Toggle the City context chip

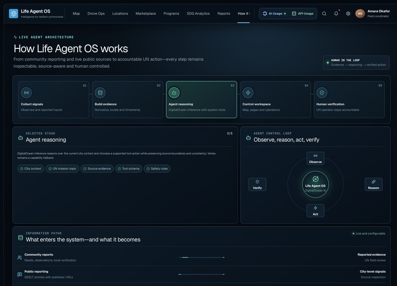(x=31, y=169)
